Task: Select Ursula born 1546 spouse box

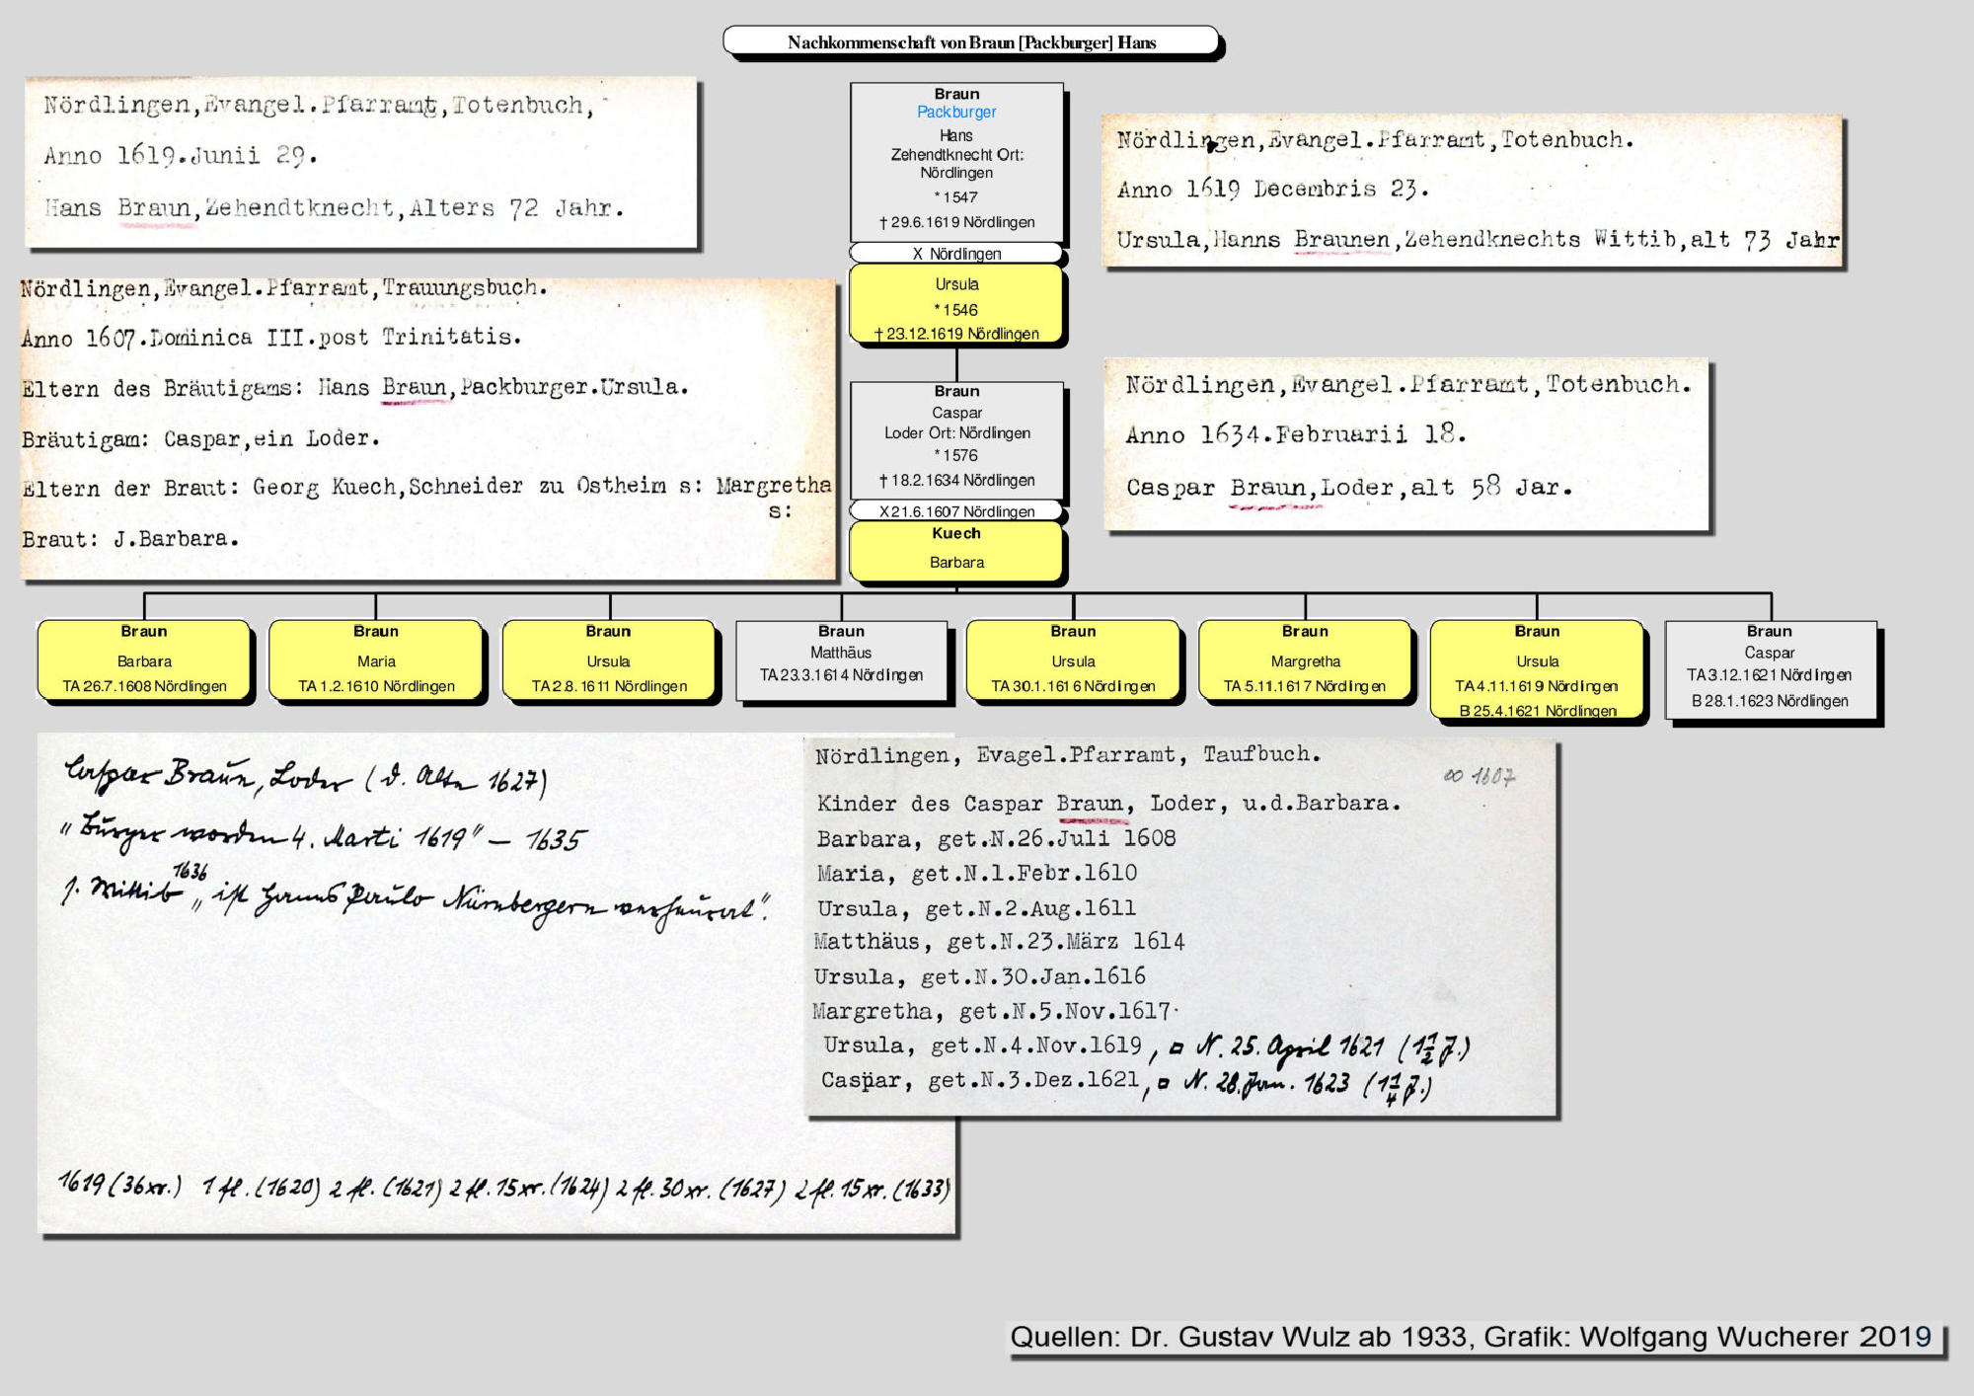Action: coord(956,304)
